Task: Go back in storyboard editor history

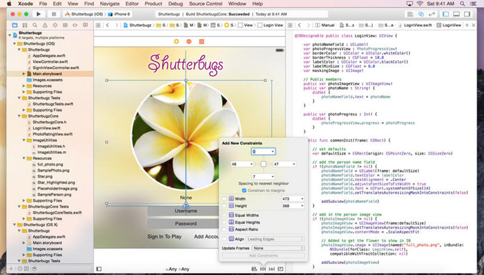Action: [x=108, y=25]
